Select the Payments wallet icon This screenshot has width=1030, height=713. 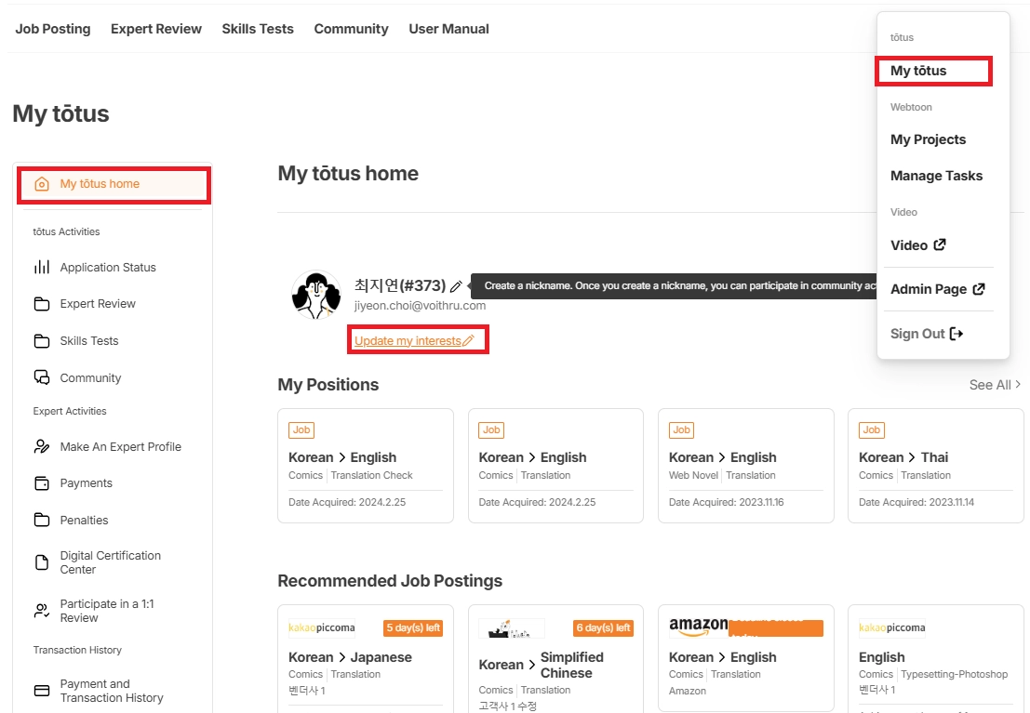(41, 483)
